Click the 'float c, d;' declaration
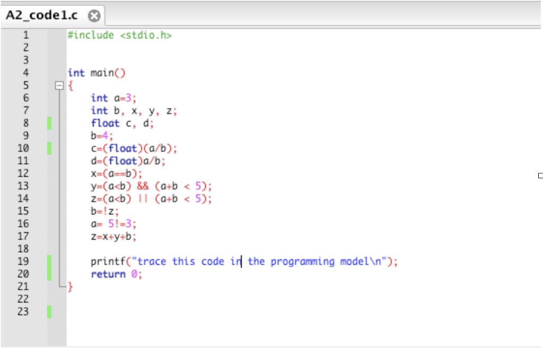 tap(122, 124)
